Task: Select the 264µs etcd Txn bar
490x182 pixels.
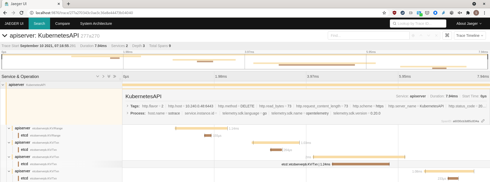Action: click(x=276, y=150)
